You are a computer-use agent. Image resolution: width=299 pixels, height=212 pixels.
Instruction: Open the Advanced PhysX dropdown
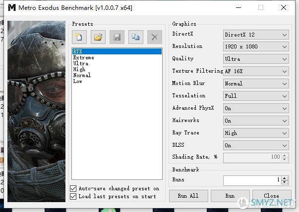coord(256,108)
